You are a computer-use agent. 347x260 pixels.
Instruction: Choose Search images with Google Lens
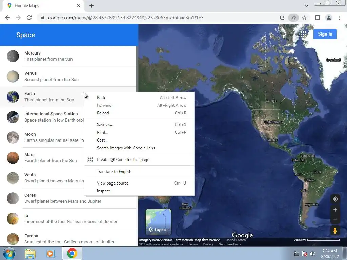click(139, 148)
